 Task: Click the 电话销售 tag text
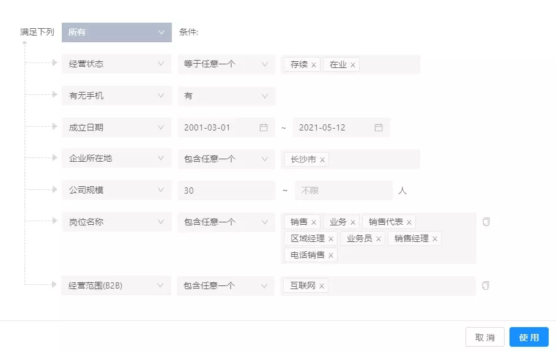click(x=308, y=255)
